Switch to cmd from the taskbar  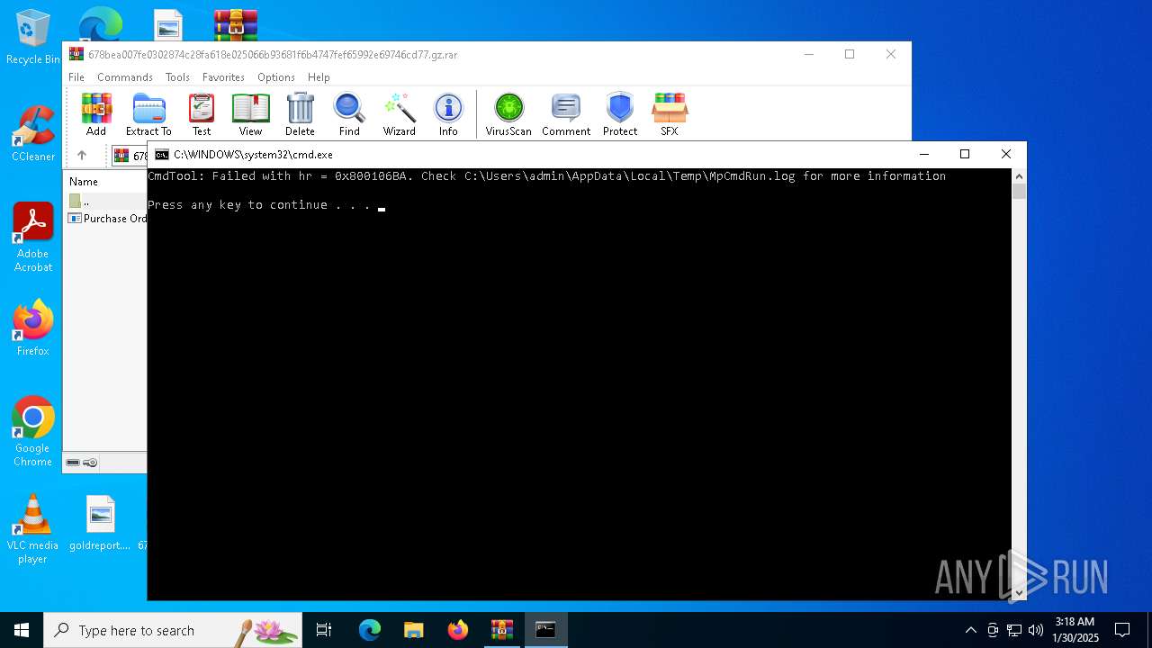(x=546, y=630)
